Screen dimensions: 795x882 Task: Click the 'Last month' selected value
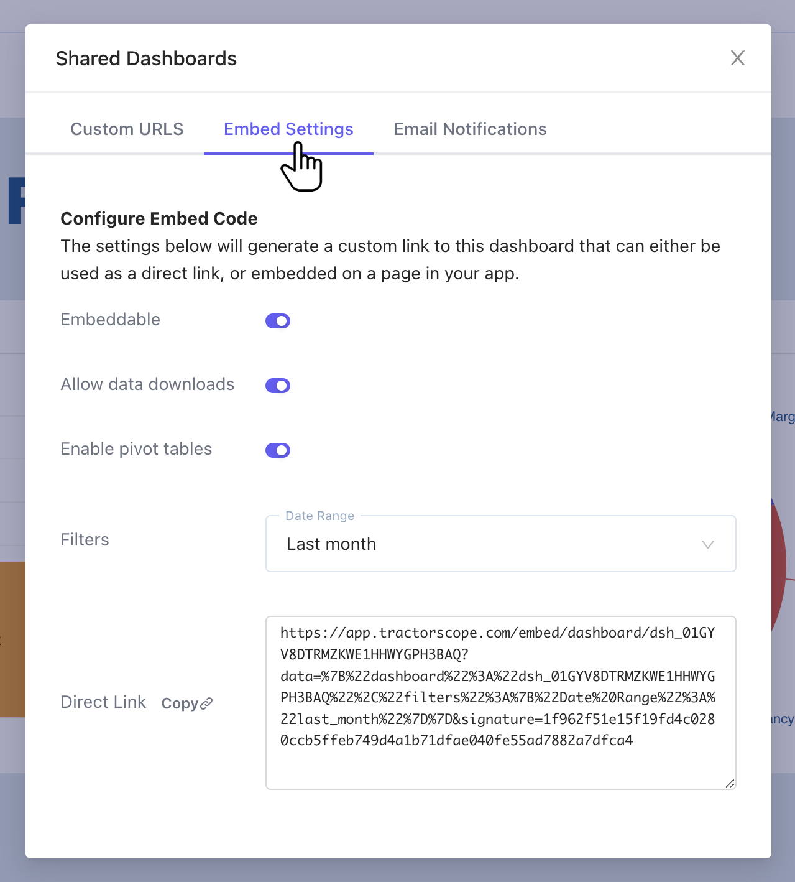(331, 544)
